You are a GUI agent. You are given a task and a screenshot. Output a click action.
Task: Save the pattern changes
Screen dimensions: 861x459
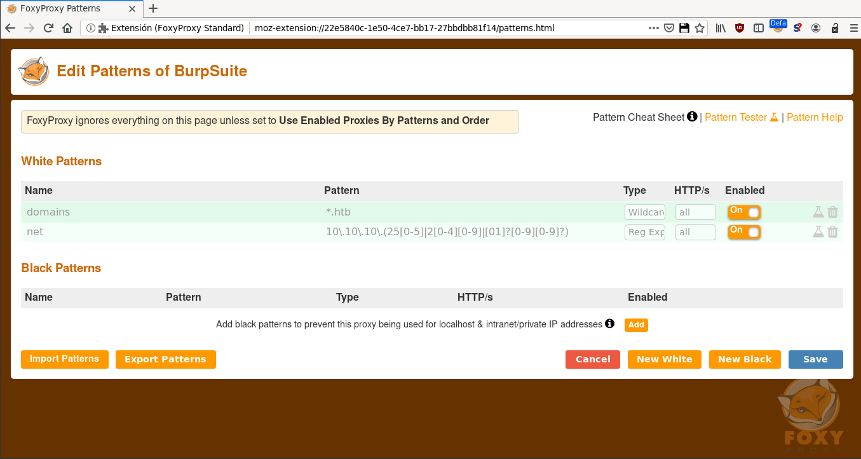(x=815, y=359)
